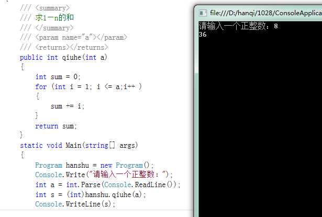Screen dimensions: 322x217
Task: Click the method declaration 'public int qiuhe(int a)'
Action: (63, 57)
